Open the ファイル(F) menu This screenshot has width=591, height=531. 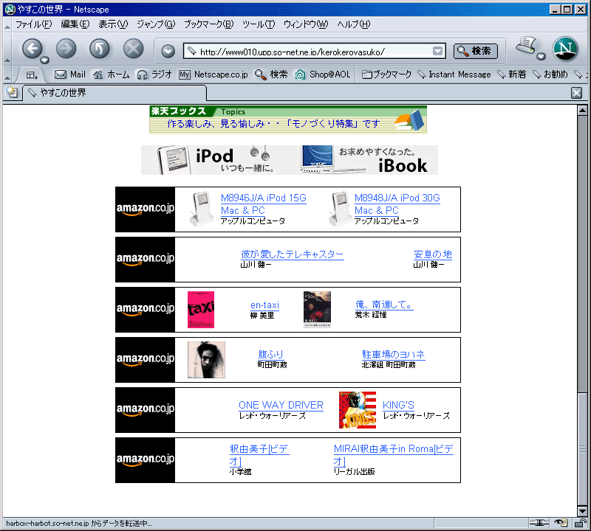[33, 24]
